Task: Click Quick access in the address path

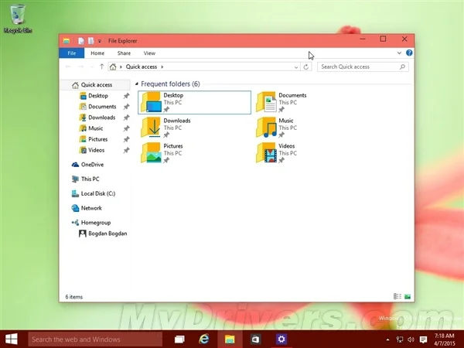Action: coord(142,67)
